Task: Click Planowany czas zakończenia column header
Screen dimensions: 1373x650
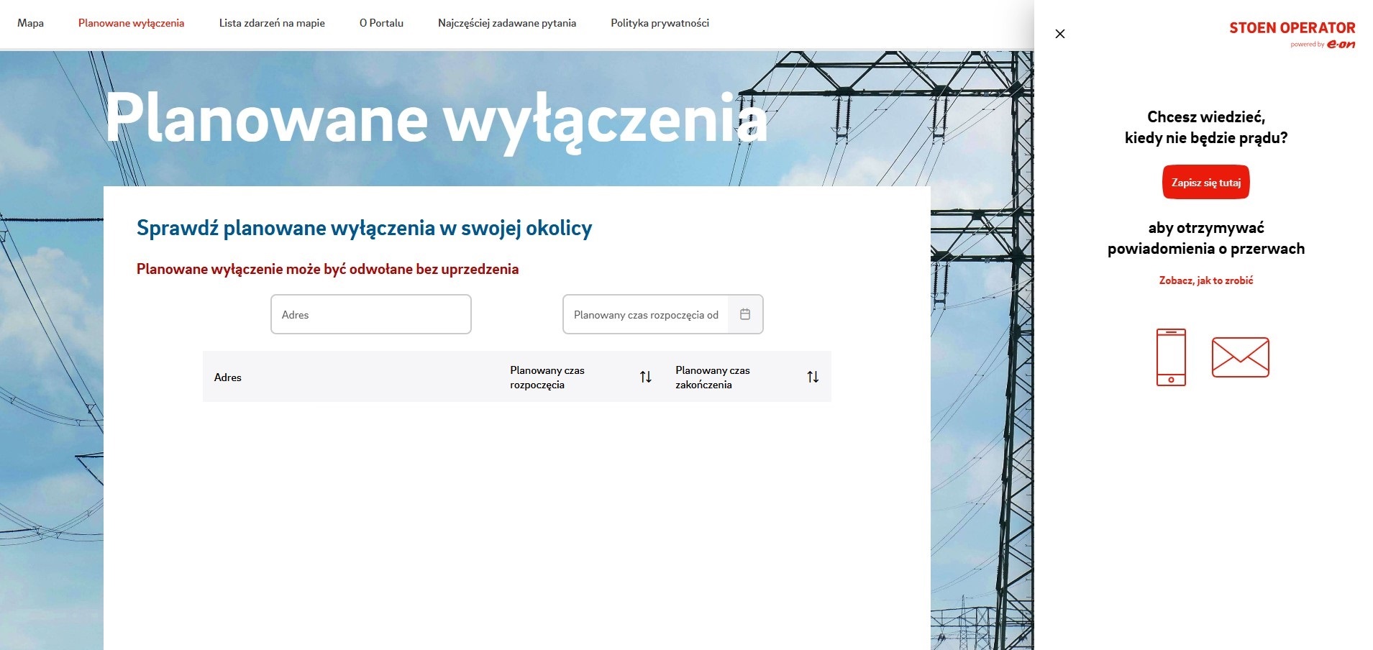Action: tap(712, 377)
